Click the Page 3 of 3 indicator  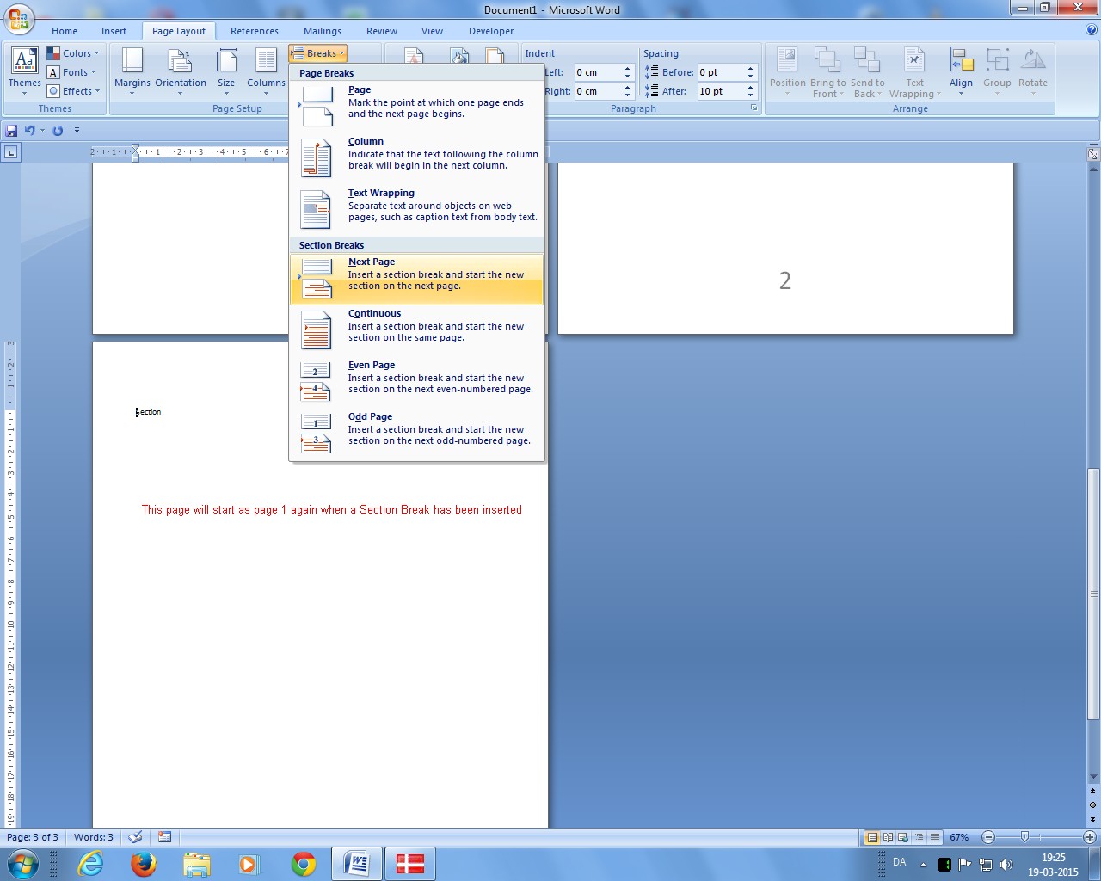coord(33,837)
